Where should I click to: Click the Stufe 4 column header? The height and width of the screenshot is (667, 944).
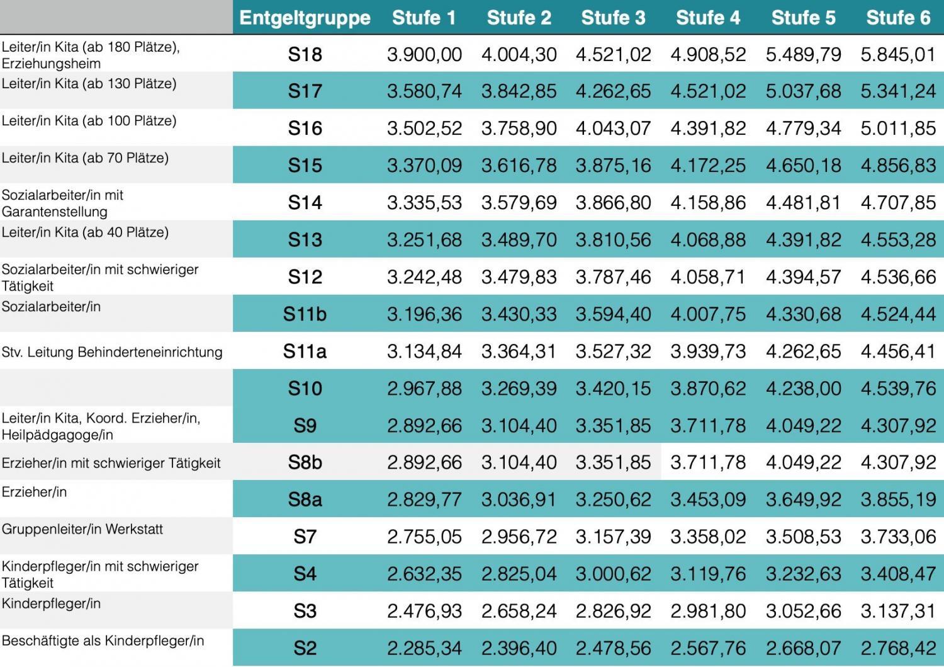(x=708, y=18)
